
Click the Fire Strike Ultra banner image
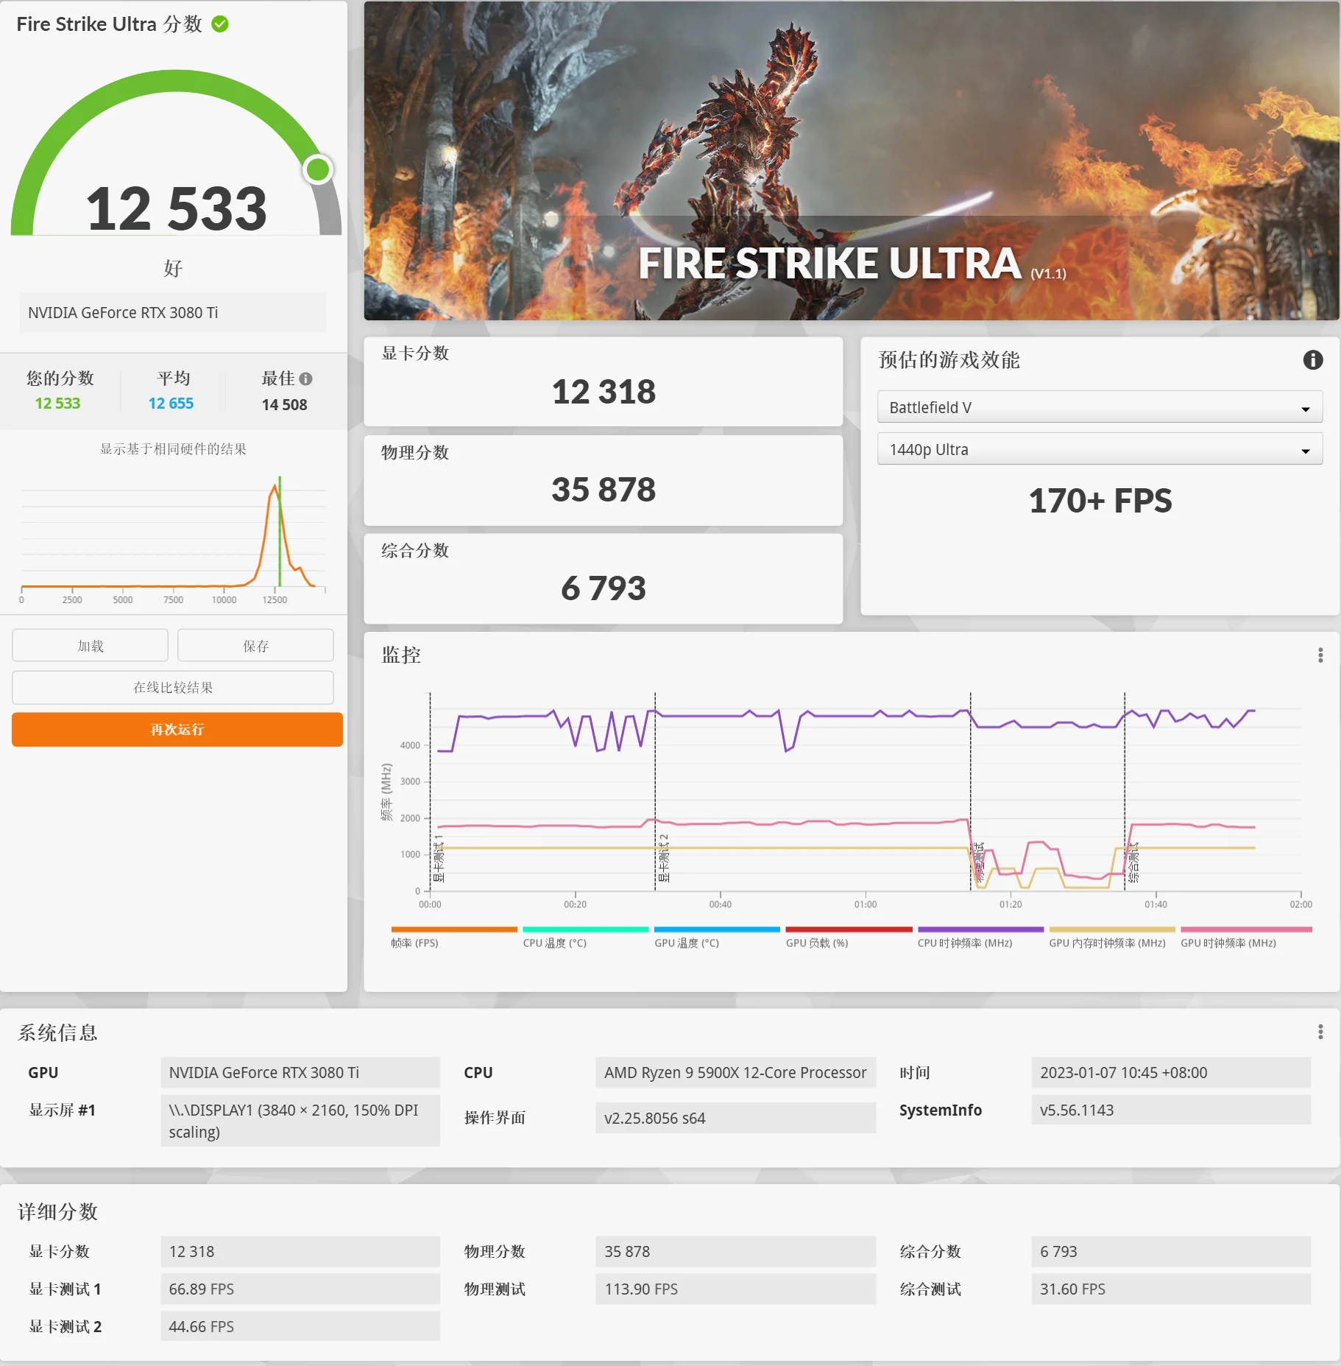(851, 161)
